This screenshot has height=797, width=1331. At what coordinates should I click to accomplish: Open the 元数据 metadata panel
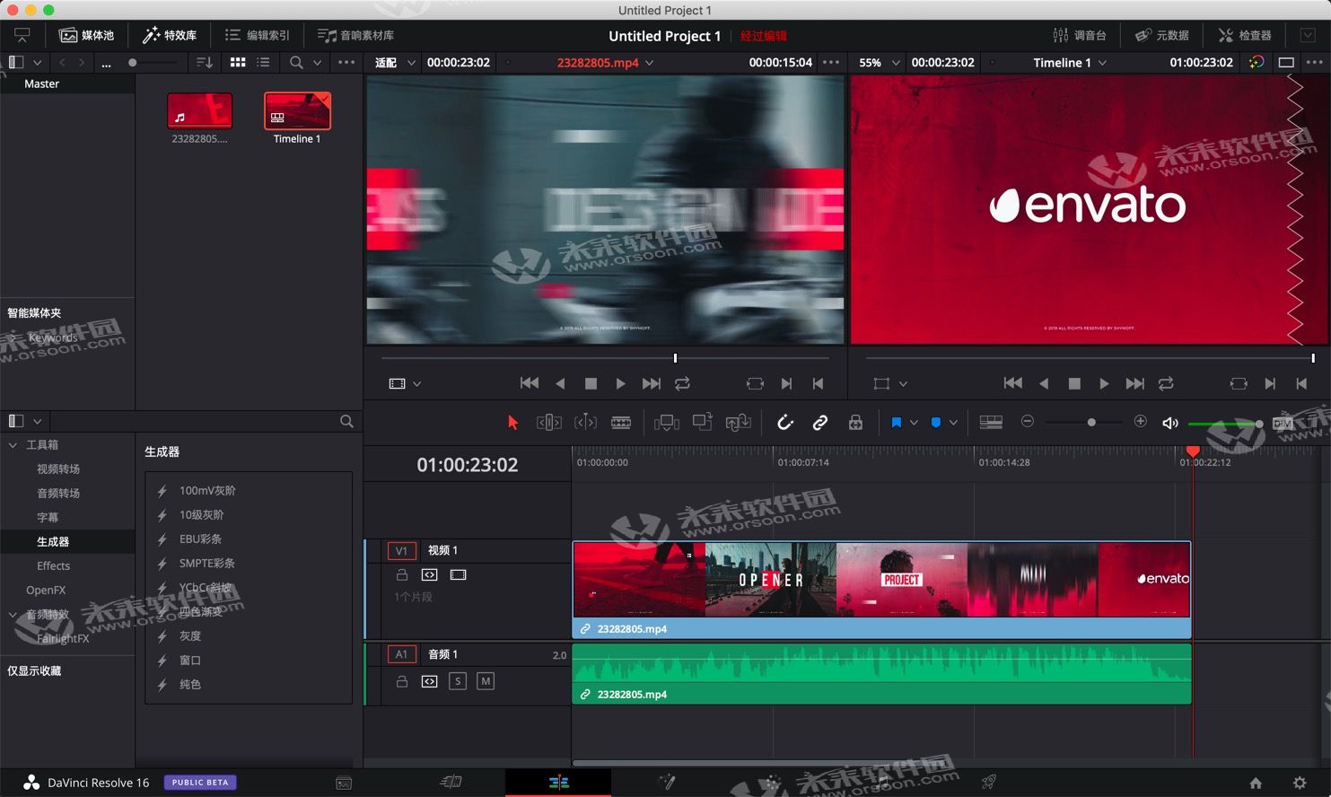[x=1162, y=35]
